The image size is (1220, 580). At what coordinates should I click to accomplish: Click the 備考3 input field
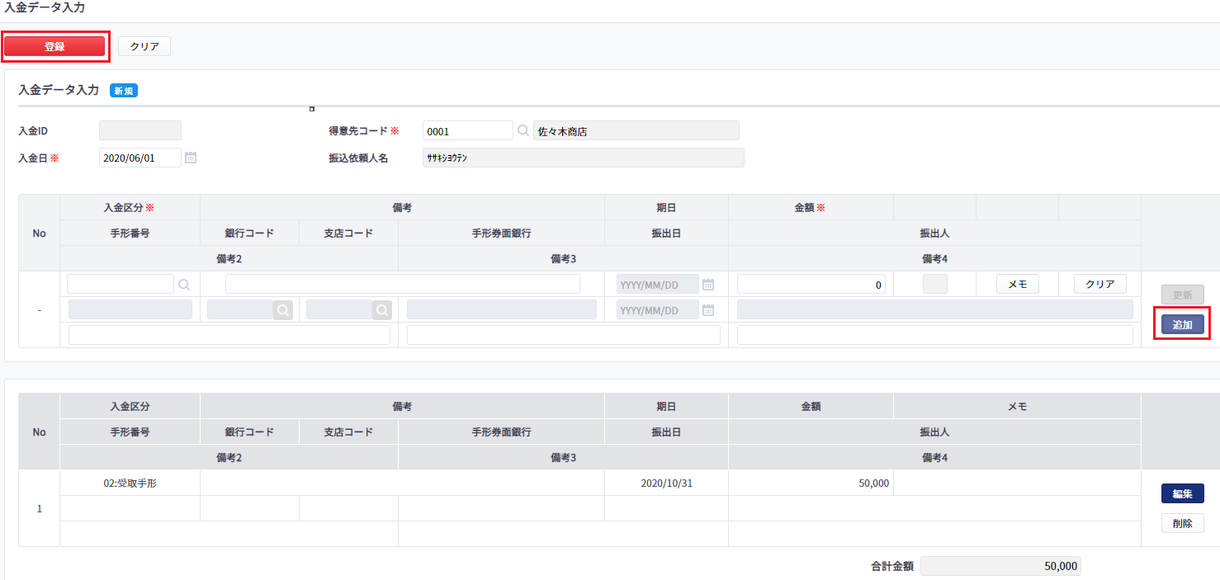564,335
